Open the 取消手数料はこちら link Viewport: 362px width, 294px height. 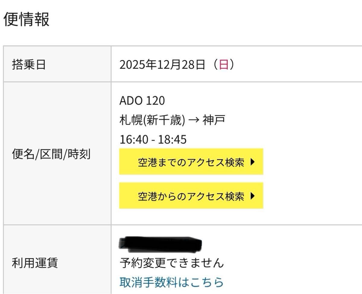pos(172,282)
